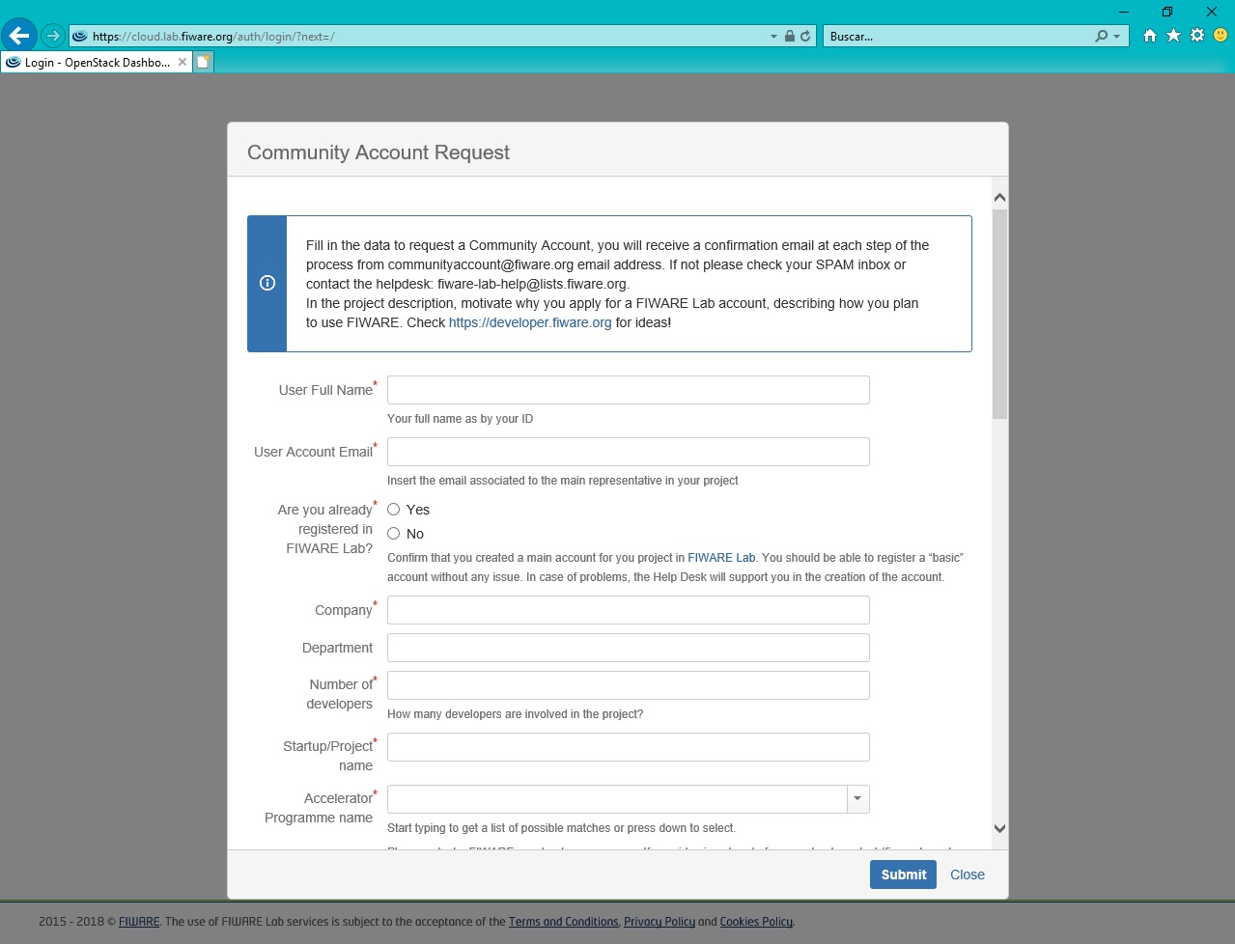
Task: Open the browser settings gear icon
Action: pyautogui.click(x=1197, y=36)
